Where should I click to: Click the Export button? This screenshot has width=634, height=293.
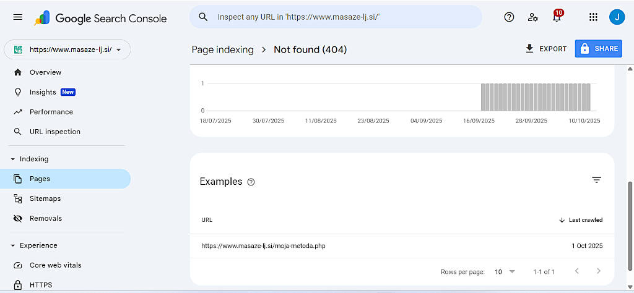(x=545, y=49)
